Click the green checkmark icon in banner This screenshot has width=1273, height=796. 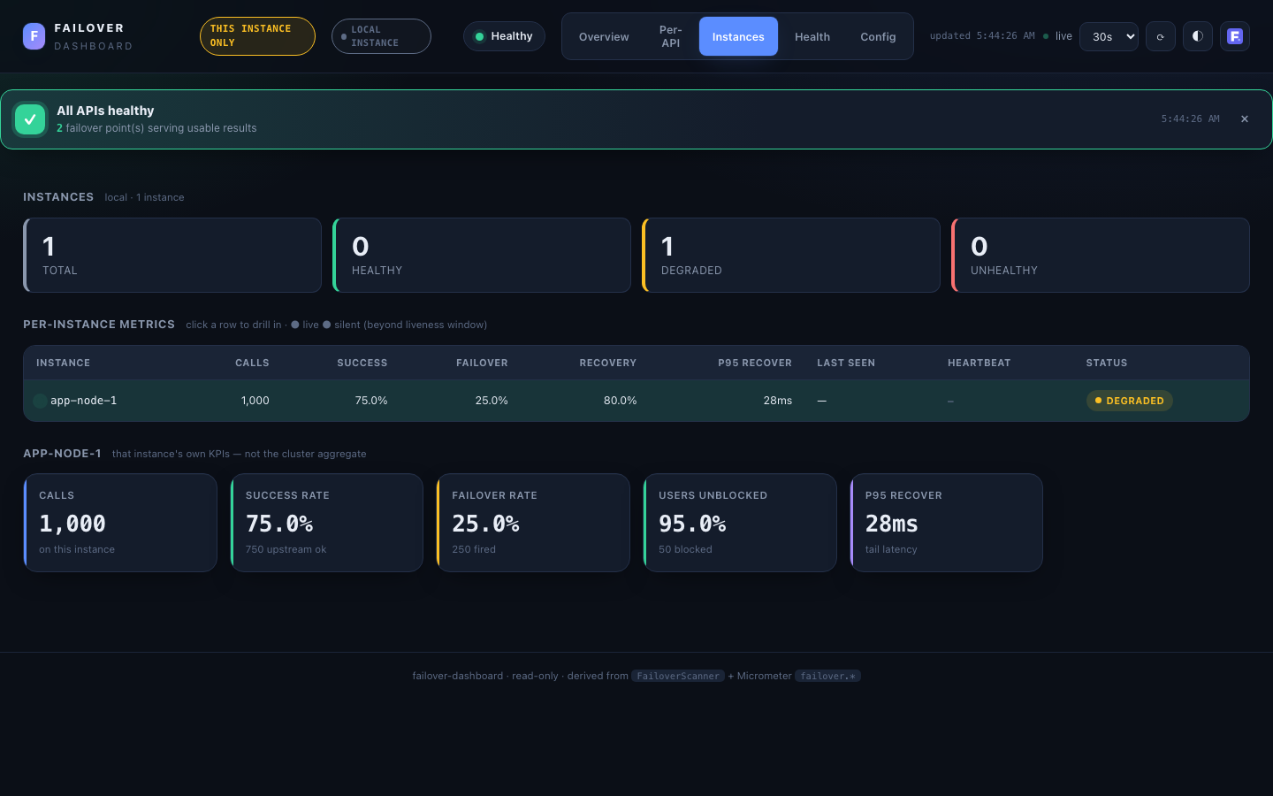[x=30, y=119]
